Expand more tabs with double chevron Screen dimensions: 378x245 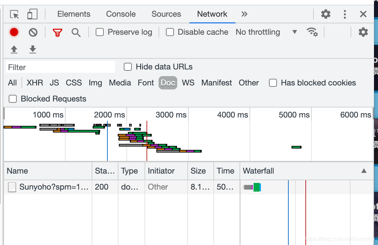(x=244, y=14)
